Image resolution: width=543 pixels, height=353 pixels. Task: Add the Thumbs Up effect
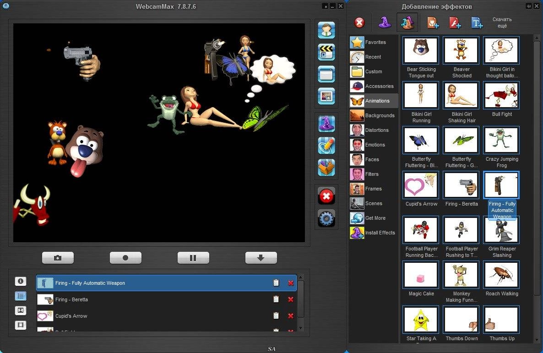(501, 320)
